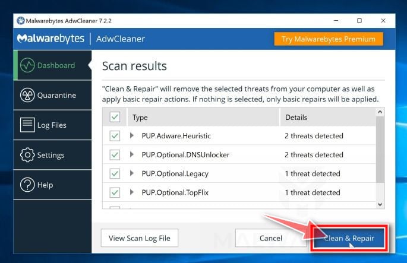This screenshot has height=263, width=407.
Task: Open the Quarantine section
Action: click(x=52, y=95)
